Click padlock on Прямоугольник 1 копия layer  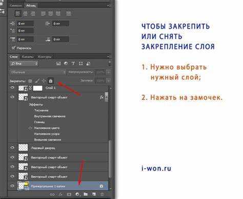coord(102,186)
